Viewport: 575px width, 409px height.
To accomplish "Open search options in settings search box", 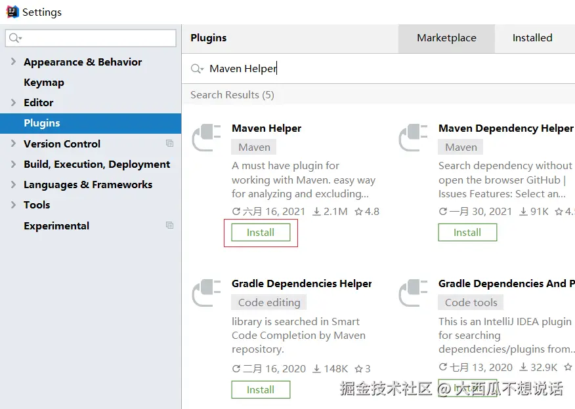I will click(15, 38).
